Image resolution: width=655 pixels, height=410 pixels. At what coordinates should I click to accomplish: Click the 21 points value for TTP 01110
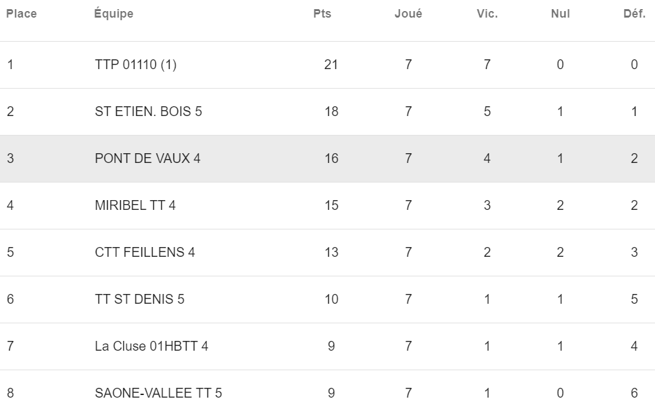pyautogui.click(x=331, y=65)
